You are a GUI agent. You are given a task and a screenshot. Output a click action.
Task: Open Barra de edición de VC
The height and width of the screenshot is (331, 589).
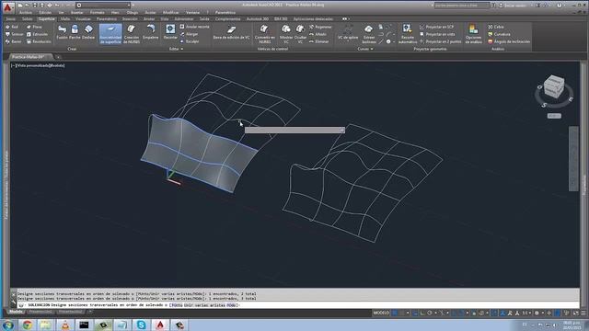[231, 32]
